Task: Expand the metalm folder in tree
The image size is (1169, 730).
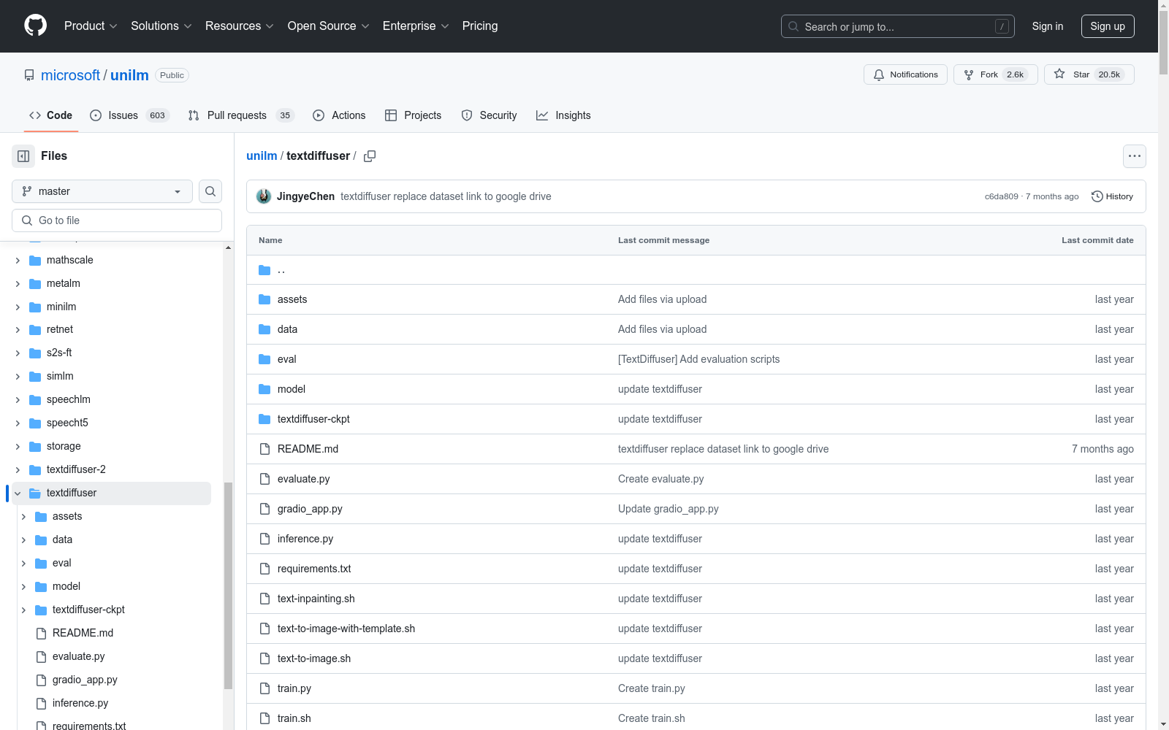Action: coord(18,284)
